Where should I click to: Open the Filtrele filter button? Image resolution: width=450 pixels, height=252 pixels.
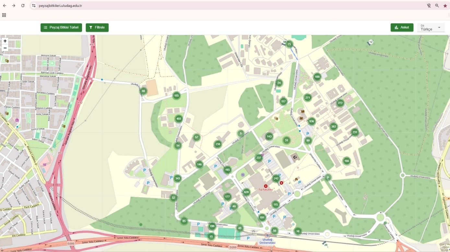click(x=97, y=28)
